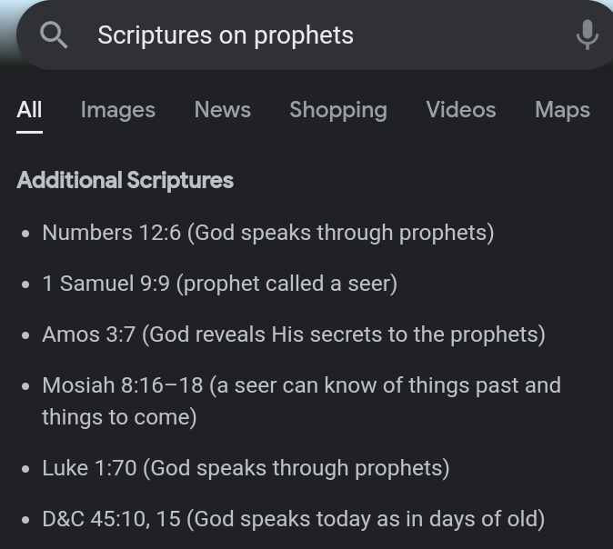Click the bullet beside Luke 1:70

(x=25, y=469)
